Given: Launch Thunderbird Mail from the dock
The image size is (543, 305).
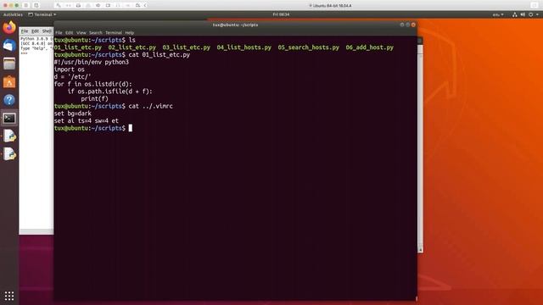Looking at the screenshot, I should tap(9, 46).
